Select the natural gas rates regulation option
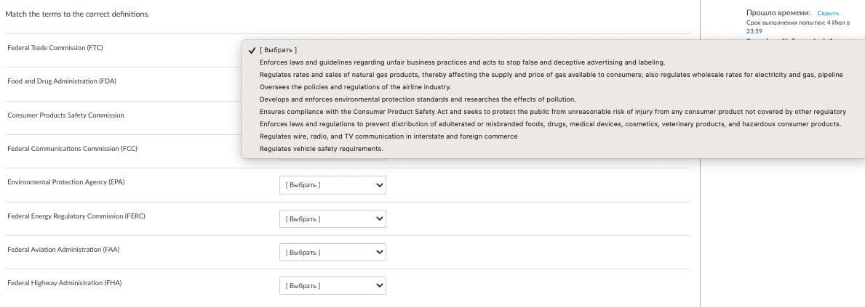Viewport: 865px width, 307px height. pyautogui.click(x=551, y=75)
